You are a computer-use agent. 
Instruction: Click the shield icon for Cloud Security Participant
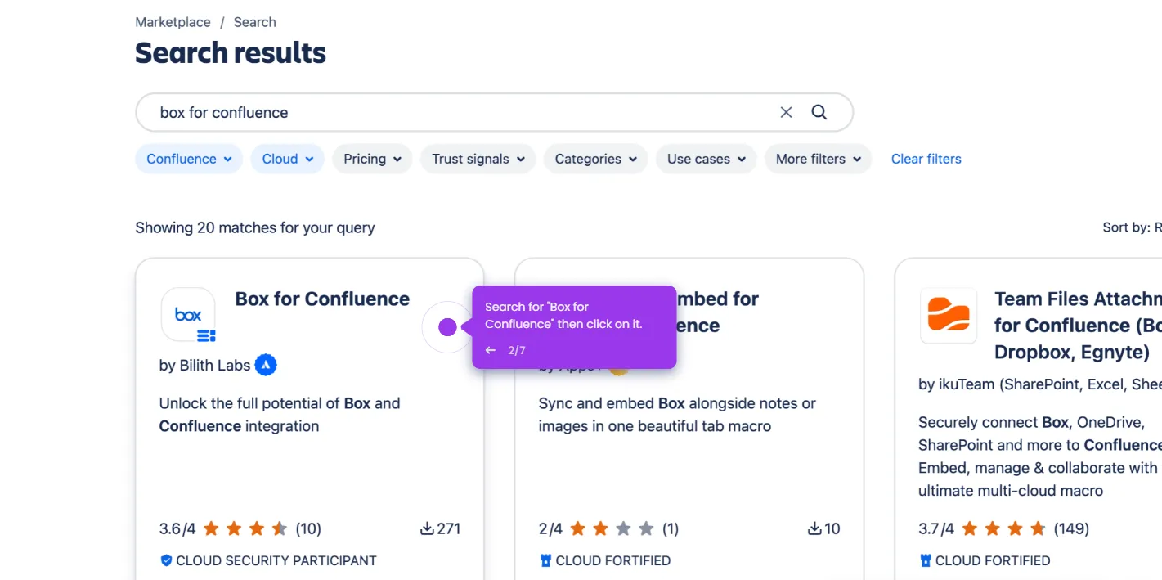tap(166, 560)
